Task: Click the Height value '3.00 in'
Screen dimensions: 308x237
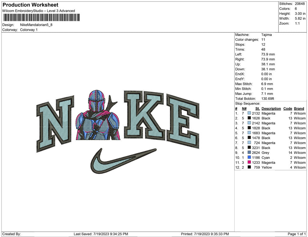Action: [300, 14]
